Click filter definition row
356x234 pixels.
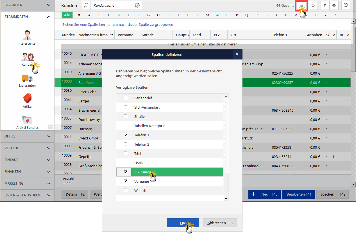click(x=203, y=44)
